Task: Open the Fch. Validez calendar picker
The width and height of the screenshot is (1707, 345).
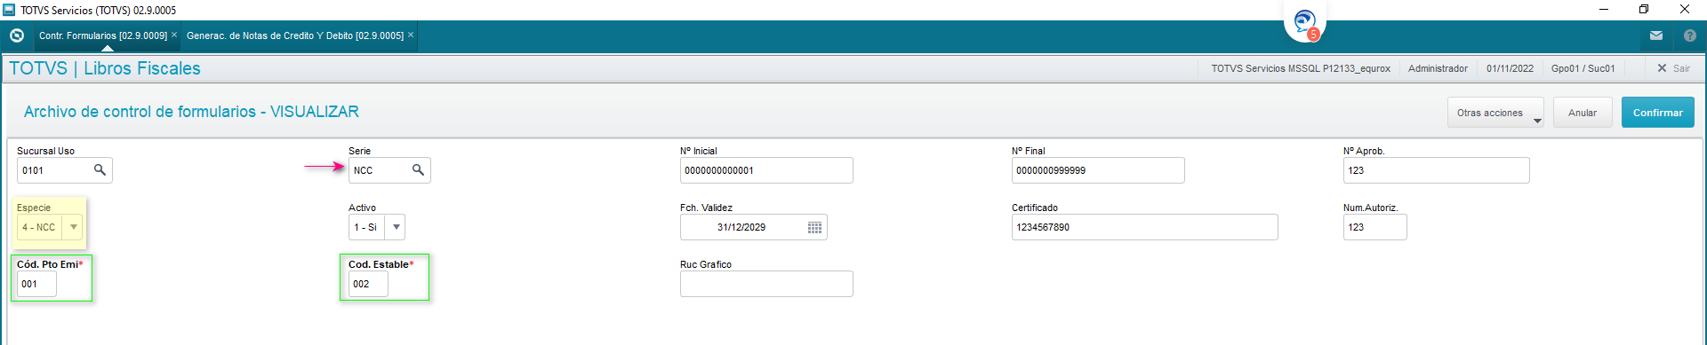Action: click(x=814, y=227)
